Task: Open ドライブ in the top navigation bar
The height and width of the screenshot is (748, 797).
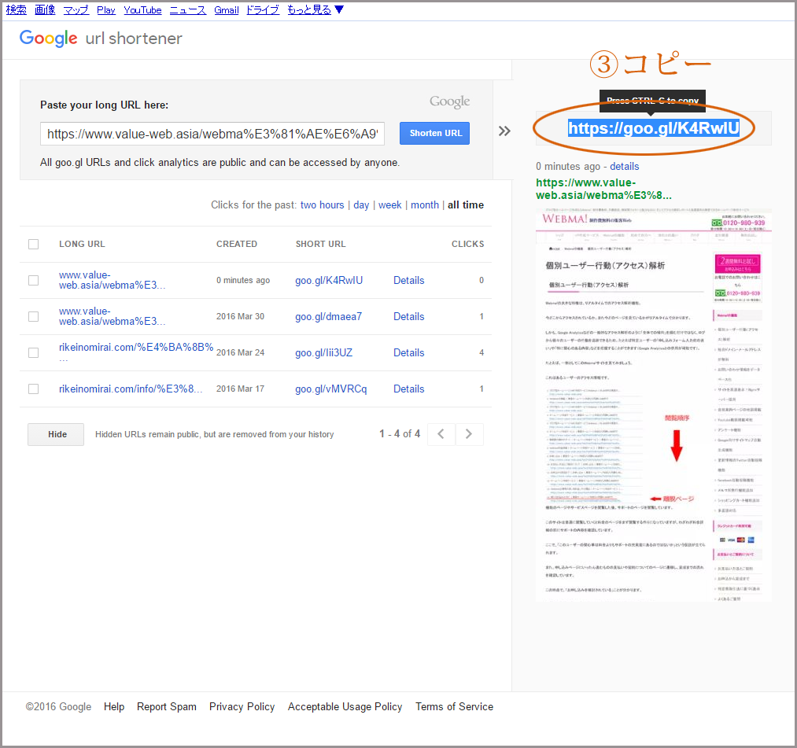Action: (x=263, y=9)
